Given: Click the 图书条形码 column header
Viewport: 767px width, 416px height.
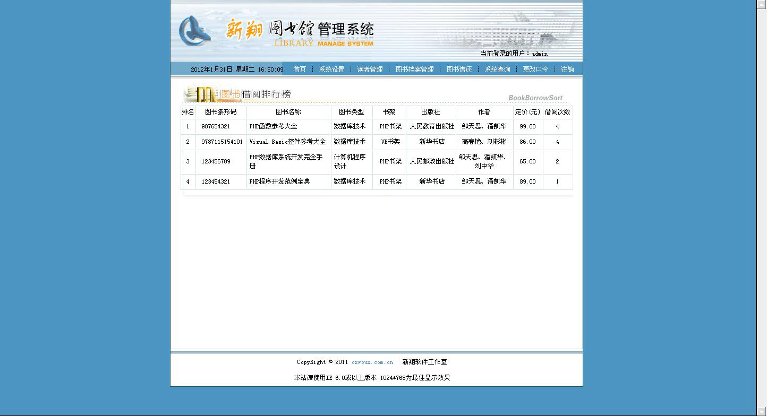Looking at the screenshot, I should click(220, 112).
